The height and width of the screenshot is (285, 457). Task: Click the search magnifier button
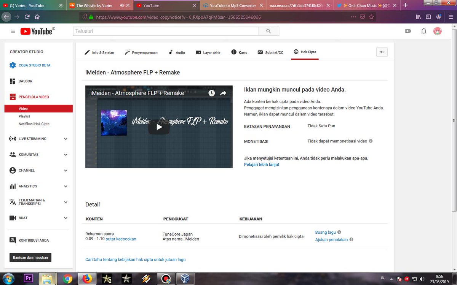coord(268,31)
